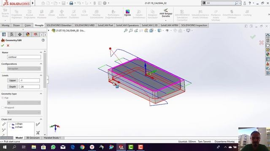Viewport: 270px width, 151px height.
Task: Click the Upper value field
Action: coord(30,80)
